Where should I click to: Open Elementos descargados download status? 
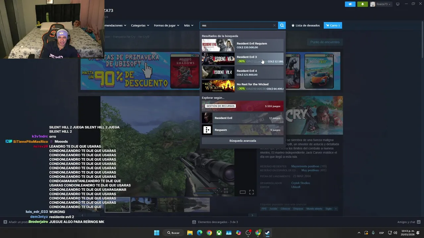(215, 222)
